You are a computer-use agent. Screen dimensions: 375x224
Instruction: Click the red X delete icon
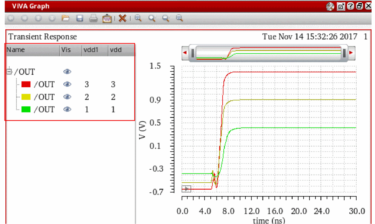click(122, 18)
